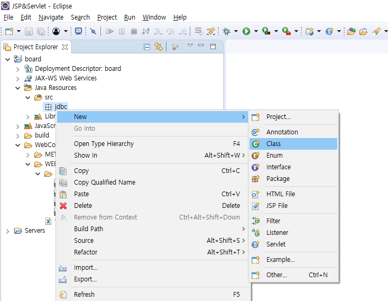
Task: Minimize the Project Explorer view
Action: [x=201, y=45]
